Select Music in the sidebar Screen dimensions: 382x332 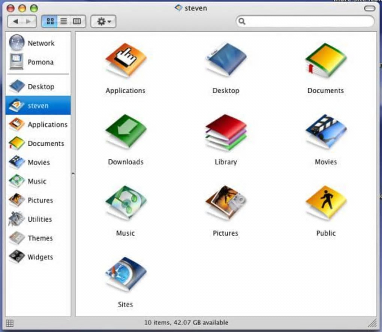pyautogui.click(x=38, y=181)
